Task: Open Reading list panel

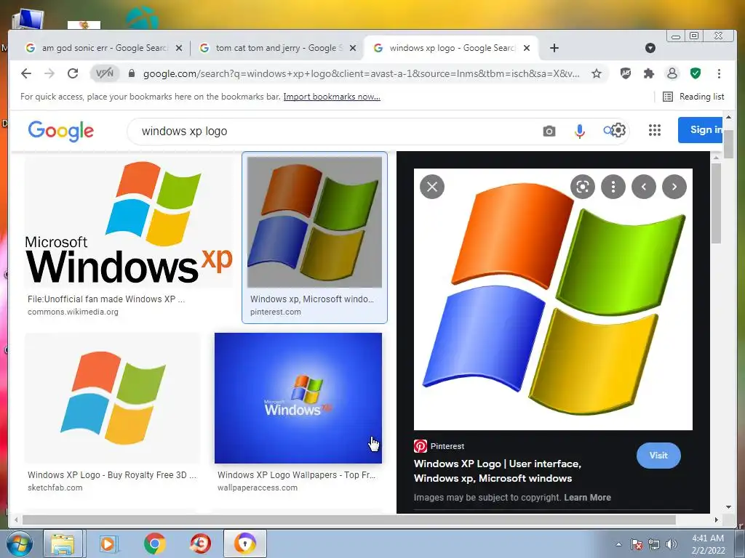Action: tap(693, 97)
